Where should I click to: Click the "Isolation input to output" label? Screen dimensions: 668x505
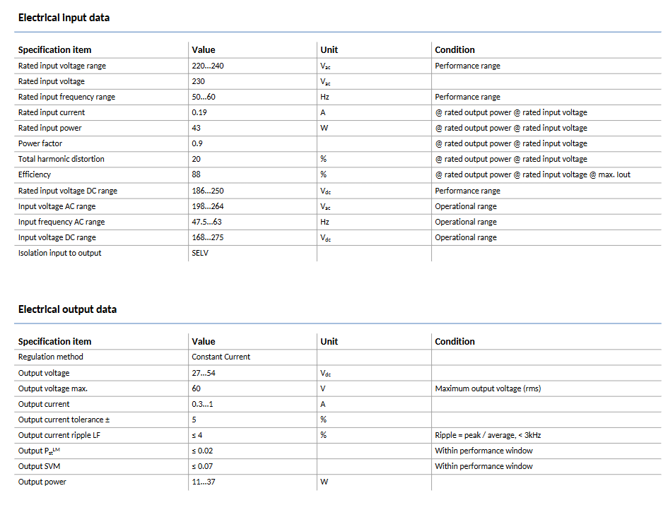coord(60,253)
